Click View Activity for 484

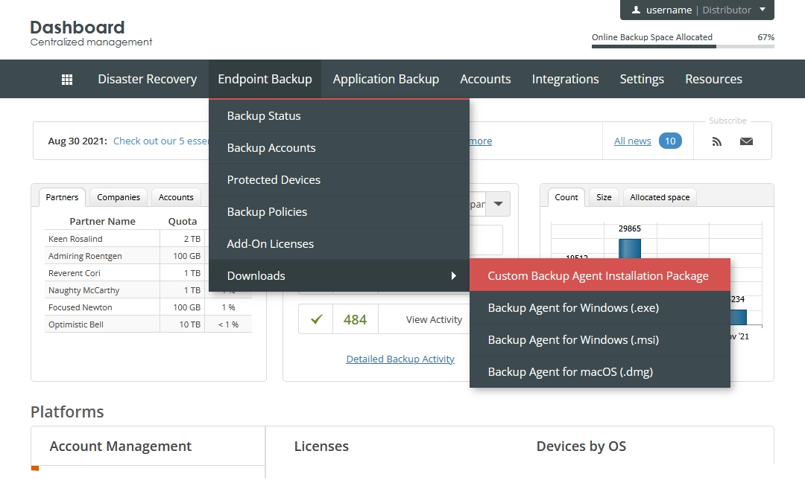(x=434, y=320)
